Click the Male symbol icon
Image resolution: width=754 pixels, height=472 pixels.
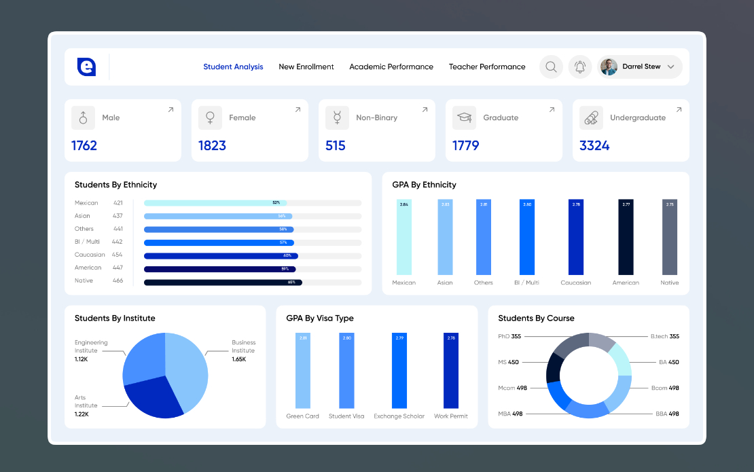[x=83, y=117]
